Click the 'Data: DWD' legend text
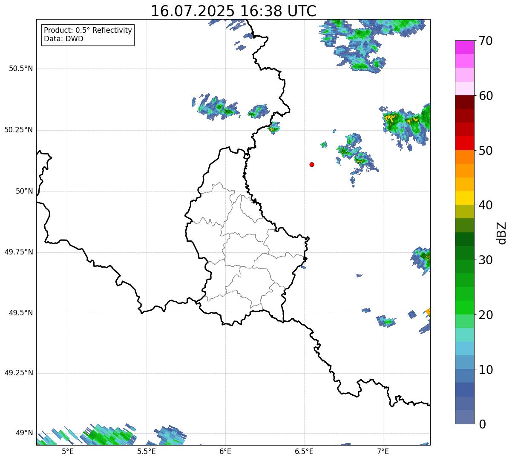Screen dimensions: 512x460 tap(64, 39)
